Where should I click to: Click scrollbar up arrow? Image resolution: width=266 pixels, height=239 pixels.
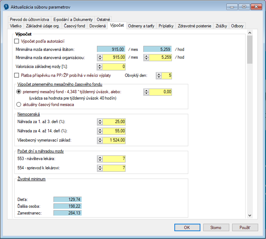pyautogui.click(x=250, y=33)
